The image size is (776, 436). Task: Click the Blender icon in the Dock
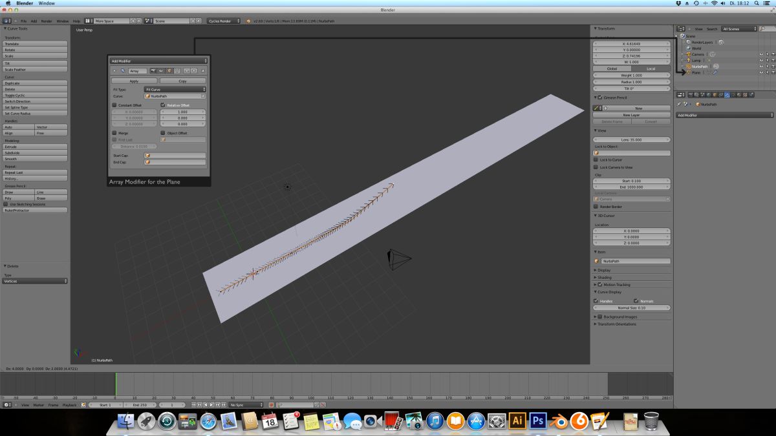(x=559, y=421)
